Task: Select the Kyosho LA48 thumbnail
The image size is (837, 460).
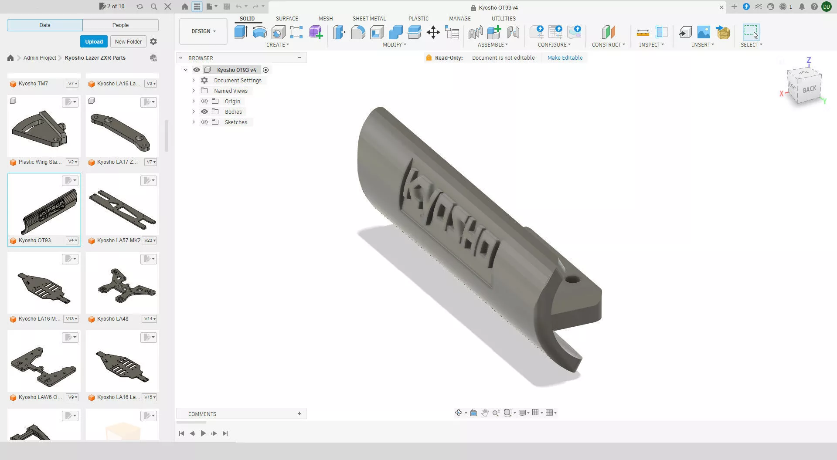Action: pos(122,284)
